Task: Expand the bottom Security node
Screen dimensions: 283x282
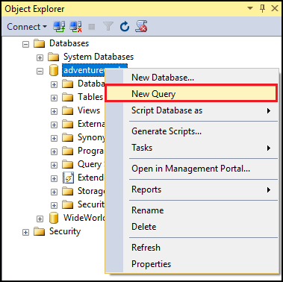Action: pyautogui.click(x=25, y=232)
